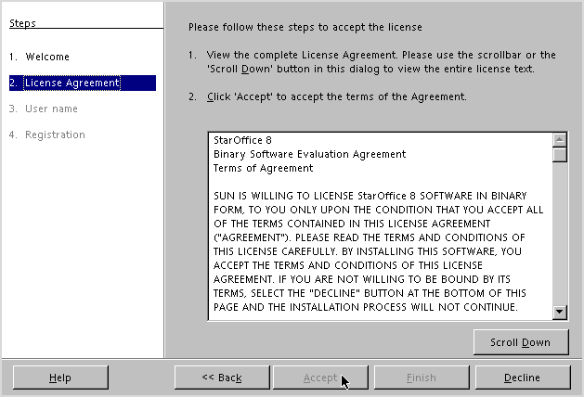This screenshot has width=584, height=397.
Task: Click the Steps heading
Action: click(22, 23)
